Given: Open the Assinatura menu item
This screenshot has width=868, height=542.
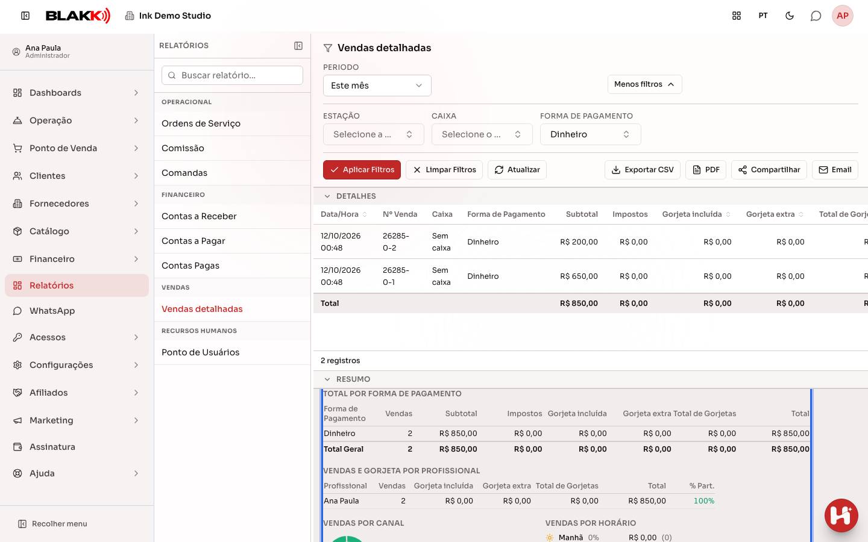Looking at the screenshot, I should [x=77, y=447].
